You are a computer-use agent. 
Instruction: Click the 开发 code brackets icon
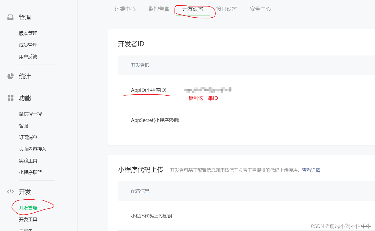pyautogui.click(x=10, y=192)
